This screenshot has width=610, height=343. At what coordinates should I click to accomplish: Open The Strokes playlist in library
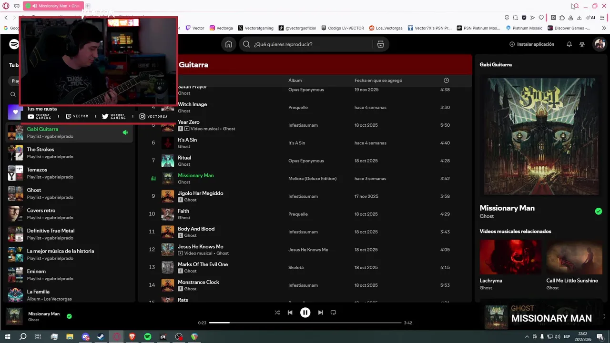(69, 153)
